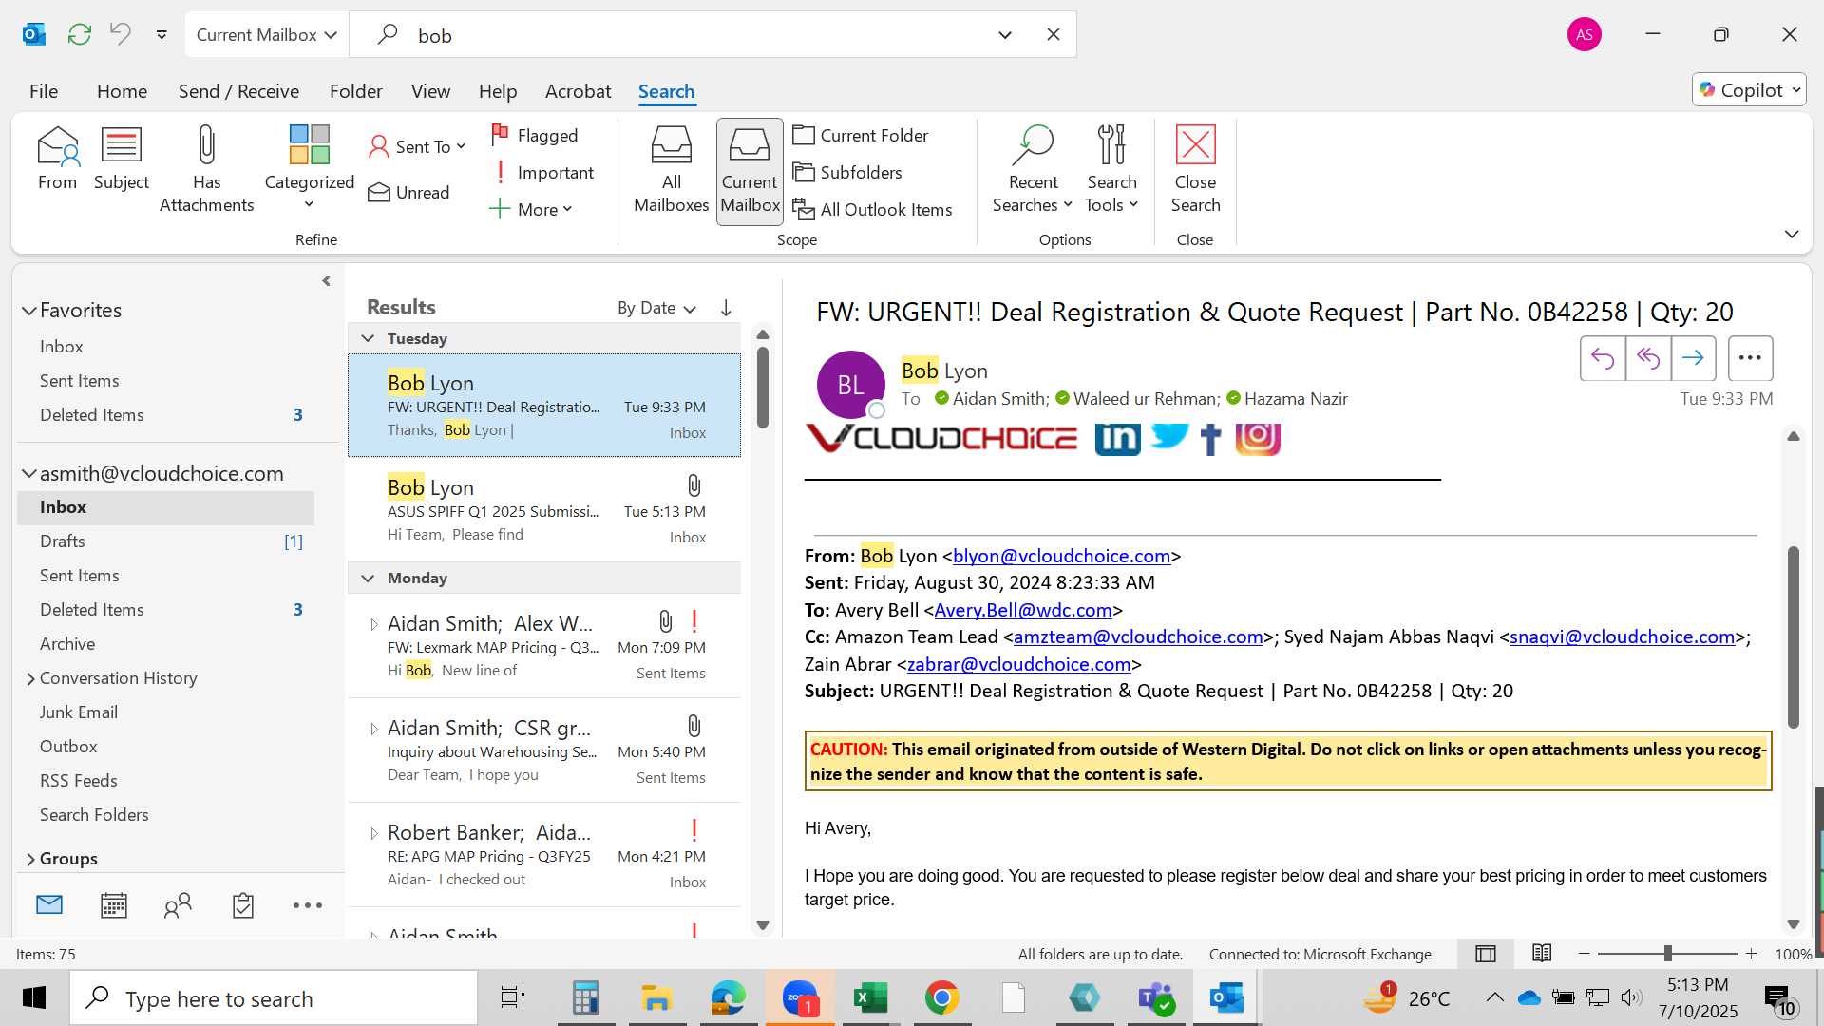Open the search scope Current Mailbox combo
The image size is (1824, 1026).
(x=267, y=35)
